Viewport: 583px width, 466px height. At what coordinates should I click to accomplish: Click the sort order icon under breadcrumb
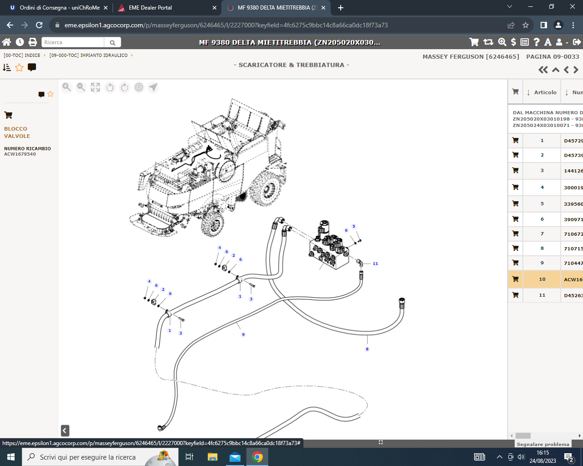[7, 67]
